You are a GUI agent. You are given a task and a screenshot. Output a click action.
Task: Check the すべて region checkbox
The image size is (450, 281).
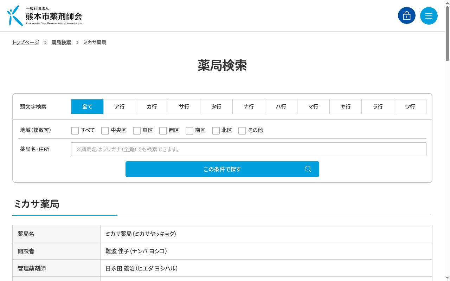pos(75,131)
